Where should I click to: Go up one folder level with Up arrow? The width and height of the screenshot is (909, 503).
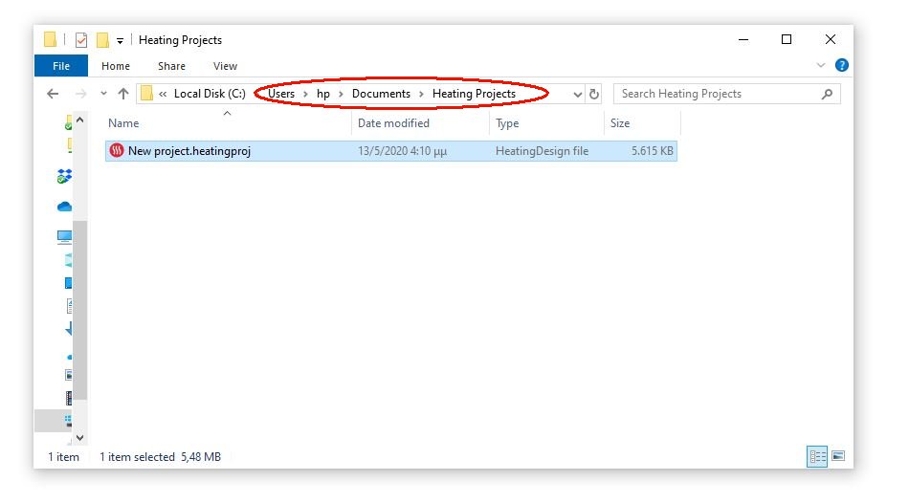(x=122, y=94)
